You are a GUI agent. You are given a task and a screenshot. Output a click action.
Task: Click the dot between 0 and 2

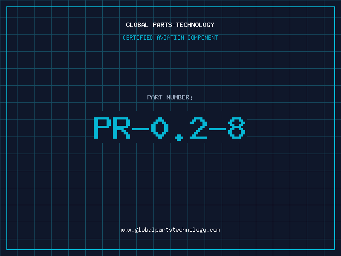pyautogui.click(x=179, y=137)
